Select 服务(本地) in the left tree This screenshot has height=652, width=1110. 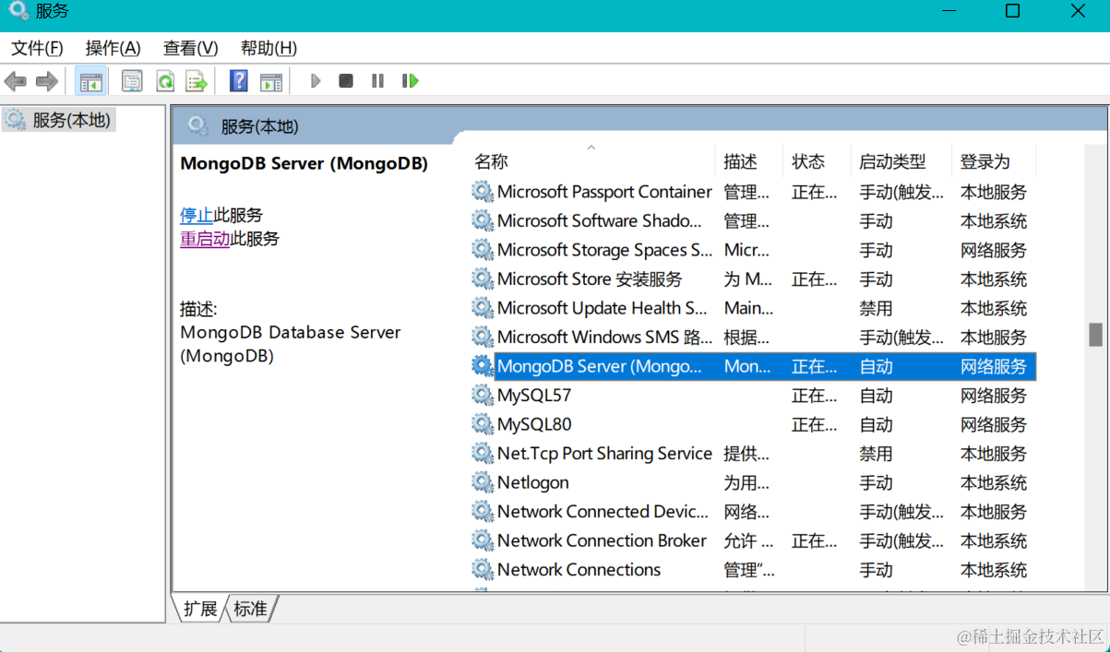59,120
